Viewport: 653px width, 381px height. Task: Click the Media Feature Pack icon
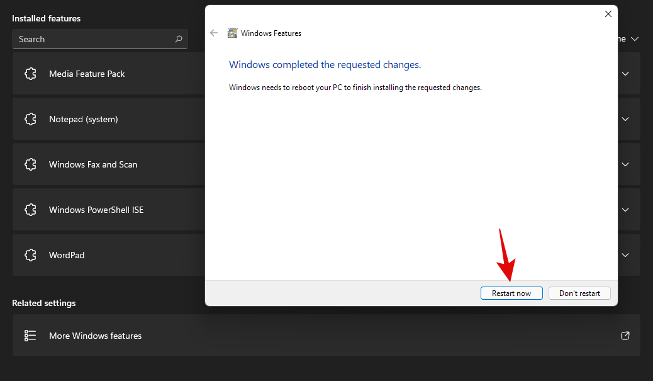point(31,74)
